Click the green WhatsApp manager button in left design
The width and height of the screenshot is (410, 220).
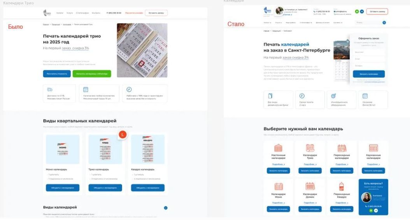tap(92, 74)
